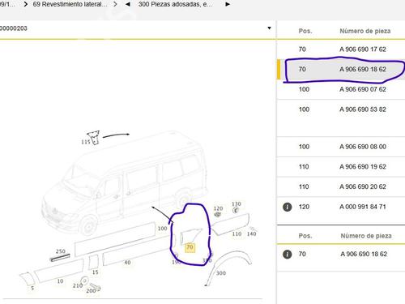
Task: Select clip part 120 in diagram
Action: pyautogui.click(x=218, y=215)
